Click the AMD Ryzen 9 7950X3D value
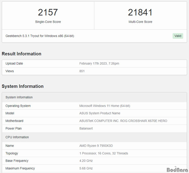 [x=96, y=146]
